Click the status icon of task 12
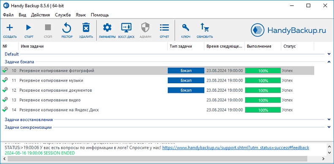 coord(5,90)
